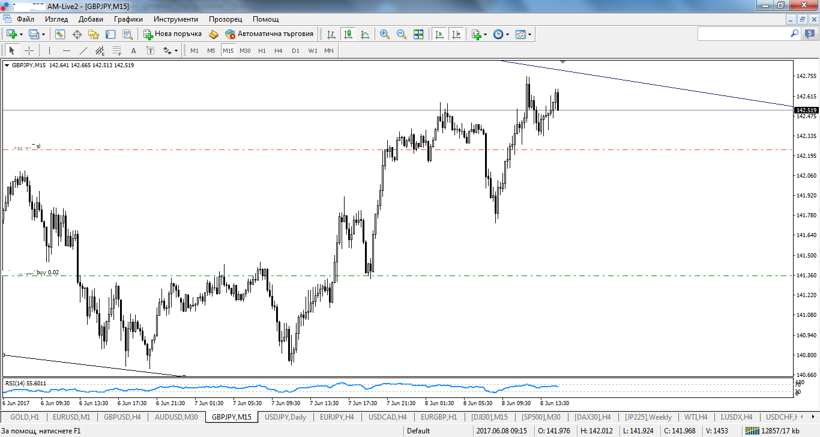The image size is (820, 437).
Task: Switch to the USDJPY,Daily chart tab
Action: (x=285, y=417)
